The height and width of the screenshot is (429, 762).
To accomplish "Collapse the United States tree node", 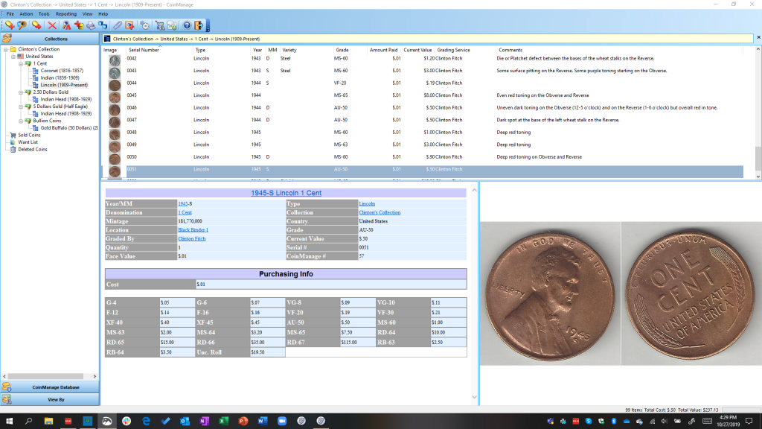I will coord(13,57).
